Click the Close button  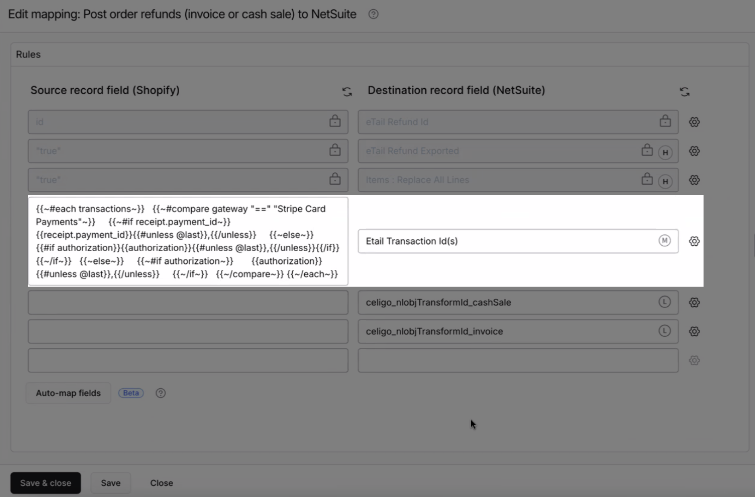(x=162, y=483)
